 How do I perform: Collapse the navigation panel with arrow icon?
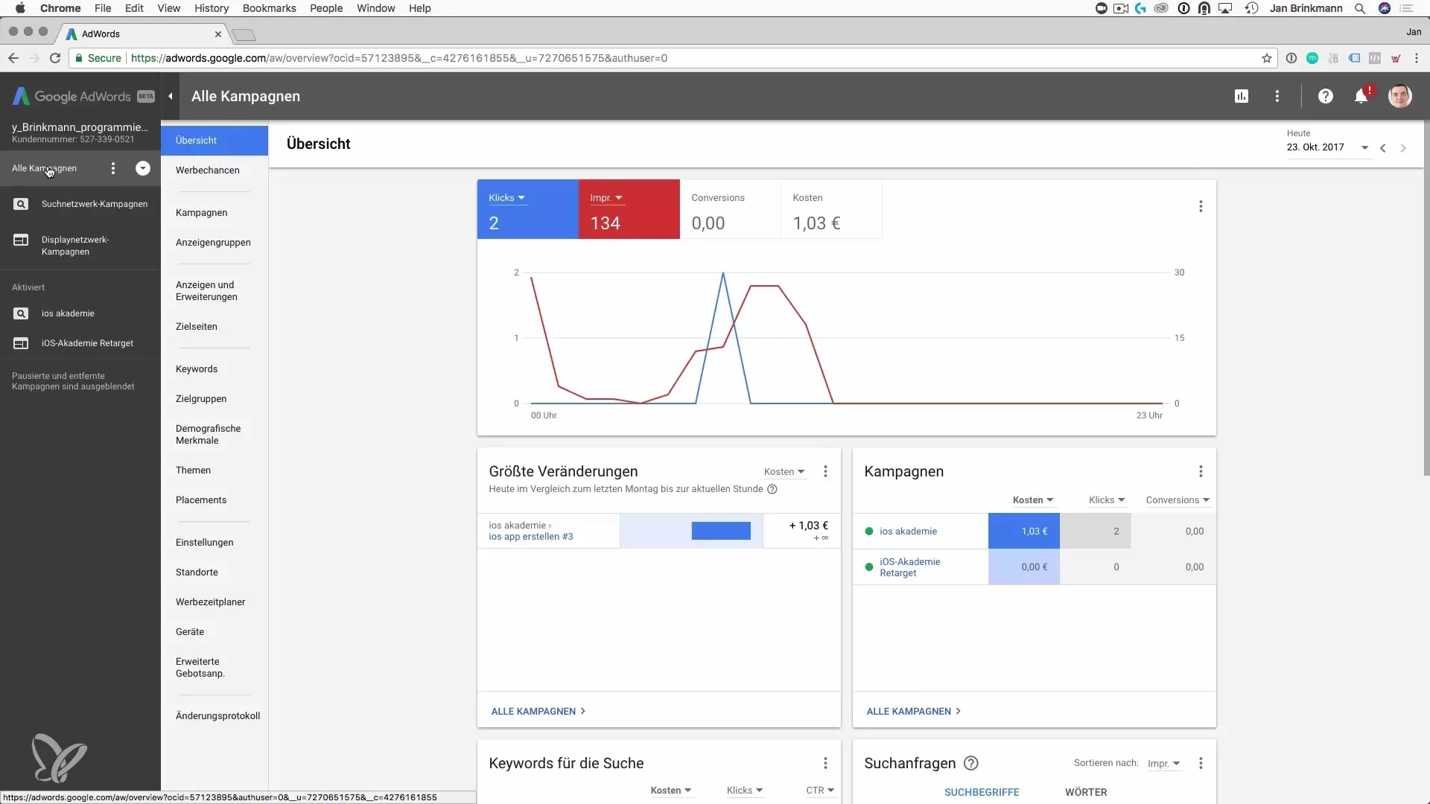click(x=171, y=96)
